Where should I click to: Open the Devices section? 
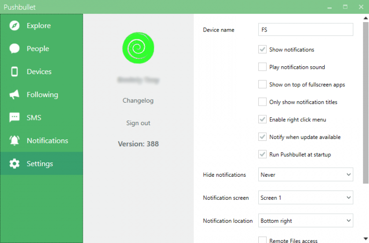click(x=42, y=72)
